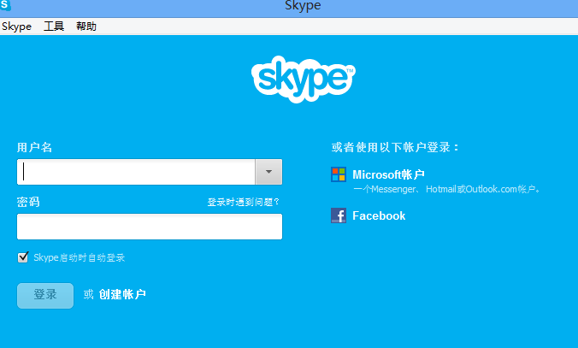578x348 pixels.
Task: Click the 创建帐户 link
Action: click(x=122, y=295)
